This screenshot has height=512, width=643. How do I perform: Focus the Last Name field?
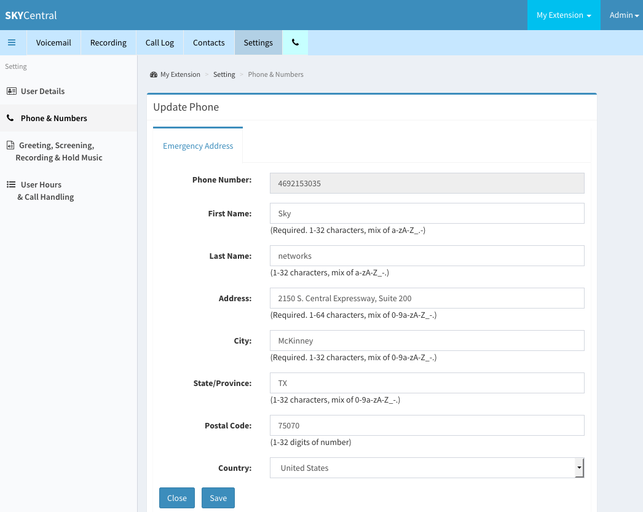click(427, 256)
